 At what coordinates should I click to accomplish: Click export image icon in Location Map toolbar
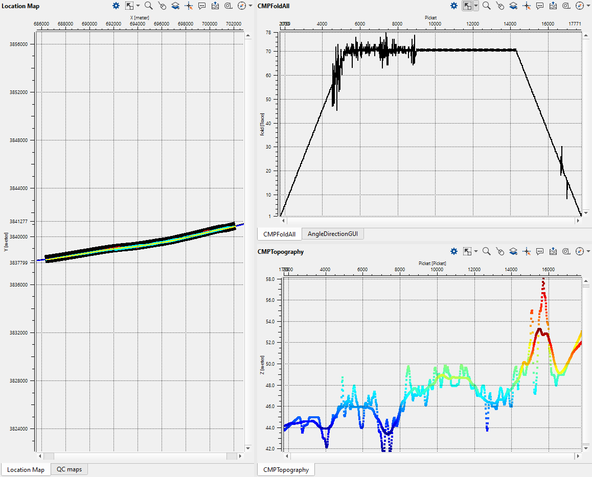(215, 6)
